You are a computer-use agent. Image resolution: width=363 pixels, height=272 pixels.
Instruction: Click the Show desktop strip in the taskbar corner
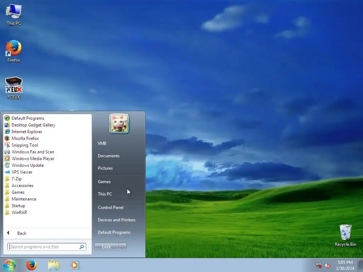point(361,265)
